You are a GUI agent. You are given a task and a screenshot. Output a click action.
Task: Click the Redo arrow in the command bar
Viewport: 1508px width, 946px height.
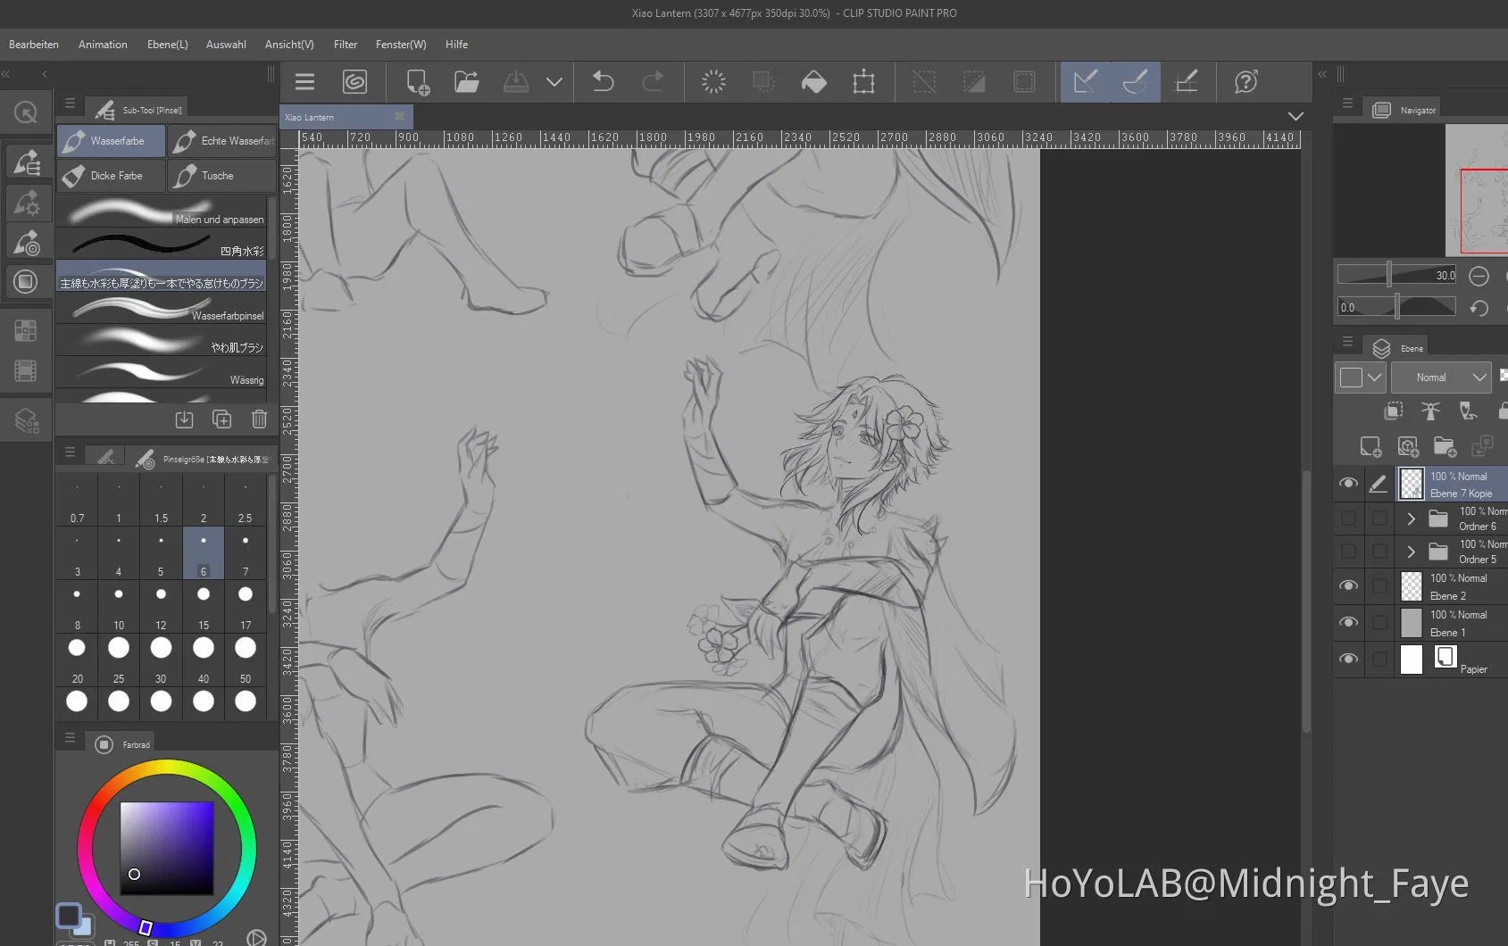[654, 82]
